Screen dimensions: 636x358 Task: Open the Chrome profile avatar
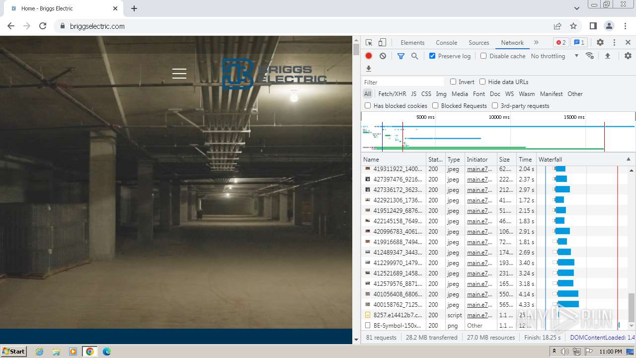[609, 26]
